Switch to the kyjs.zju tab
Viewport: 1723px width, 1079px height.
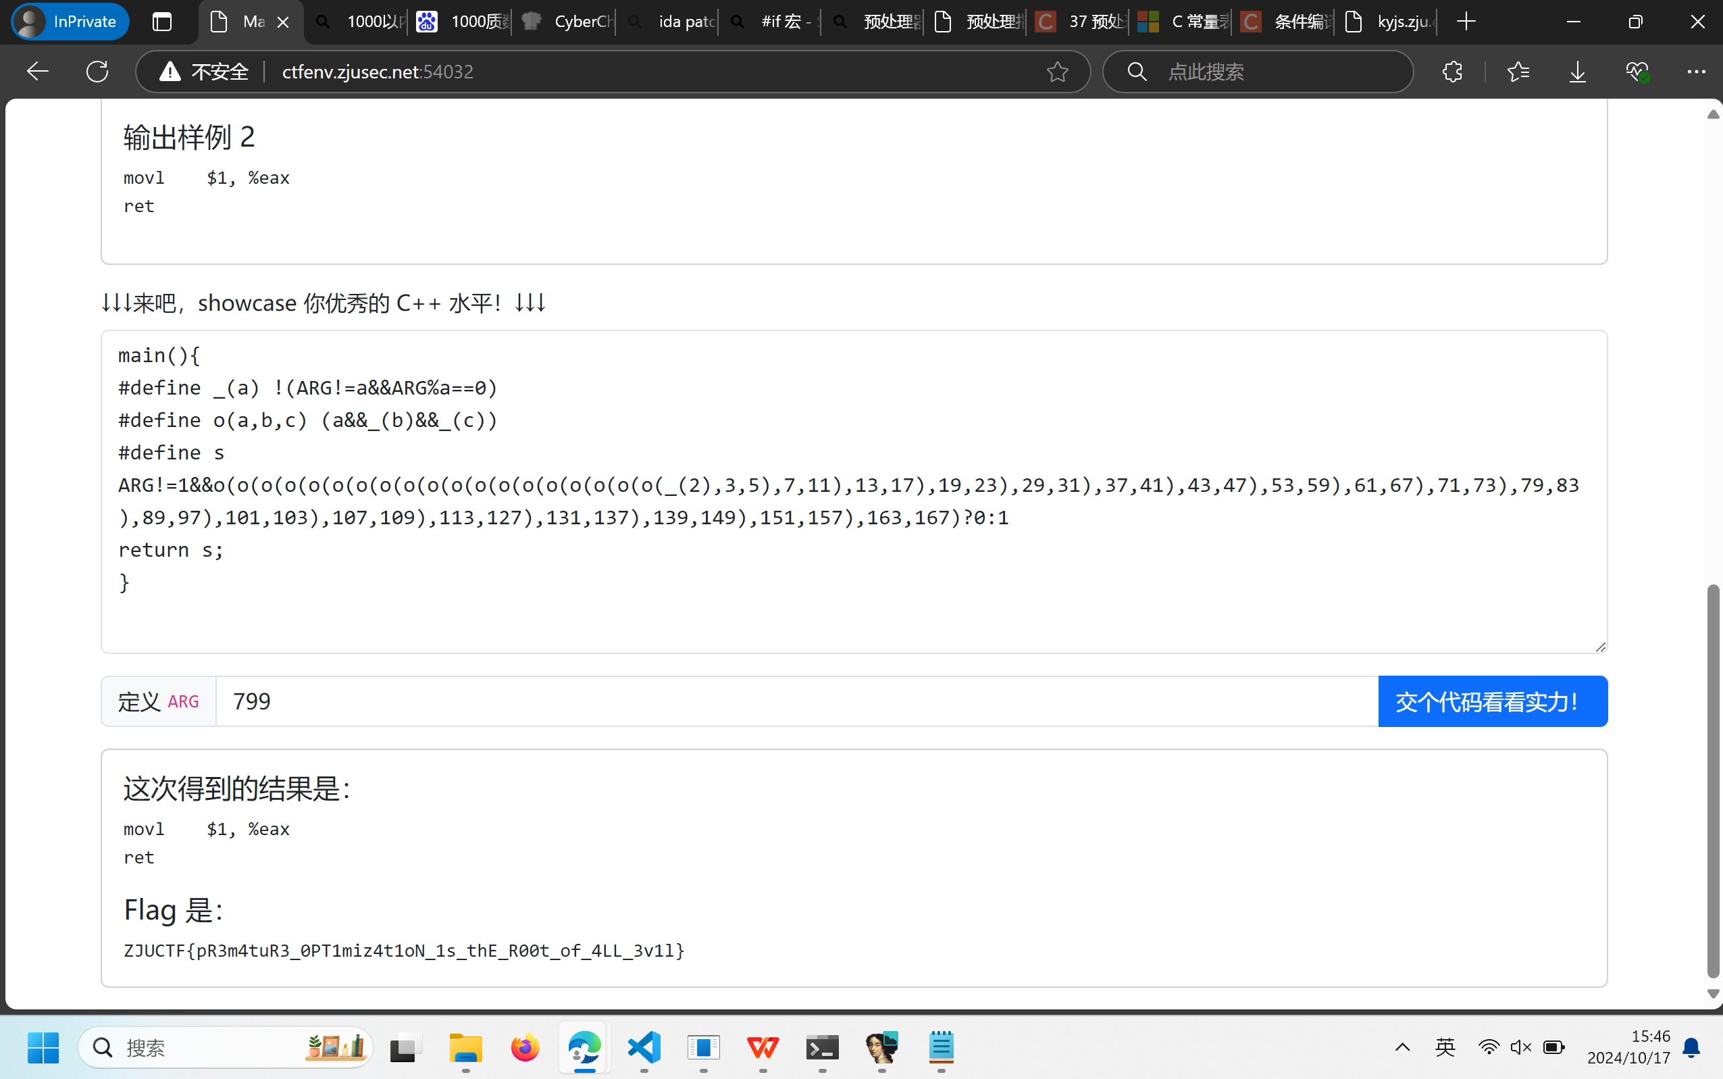(1387, 22)
